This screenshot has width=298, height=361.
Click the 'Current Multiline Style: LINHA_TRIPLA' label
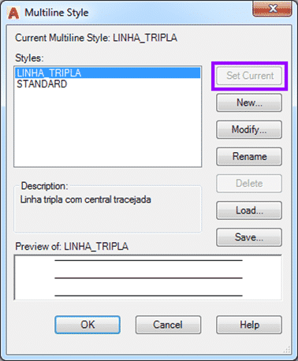(x=96, y=38)
